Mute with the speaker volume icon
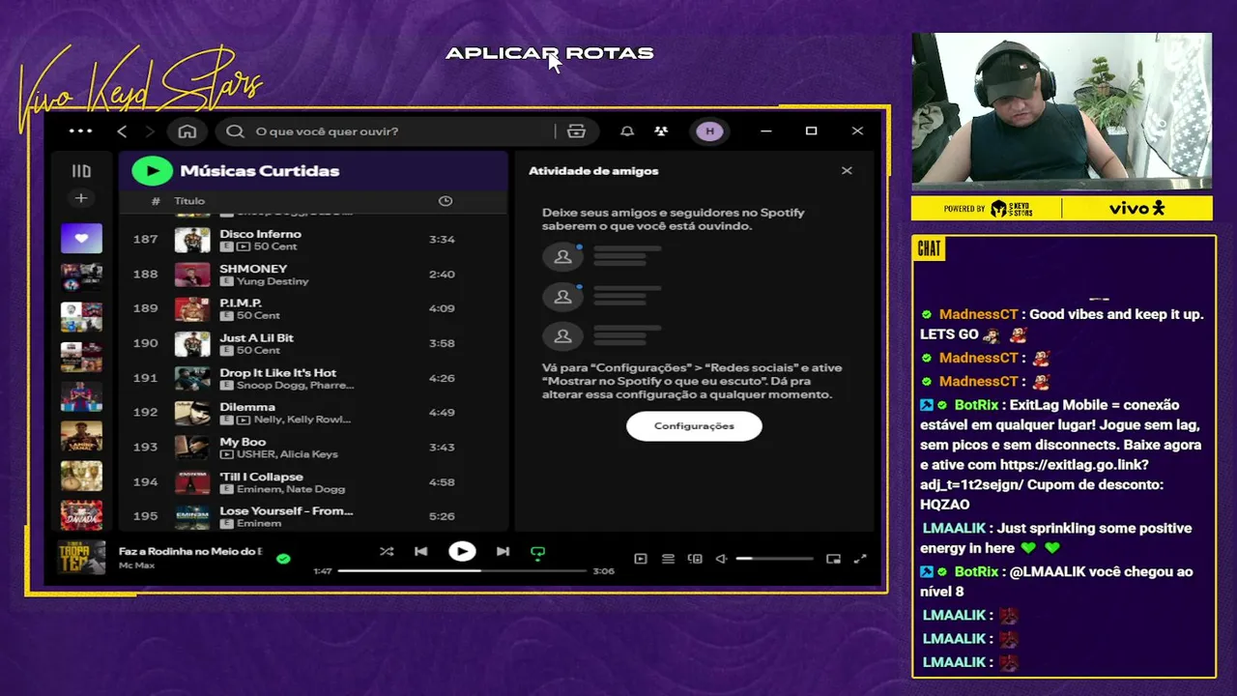 click(x=721, y=559)
